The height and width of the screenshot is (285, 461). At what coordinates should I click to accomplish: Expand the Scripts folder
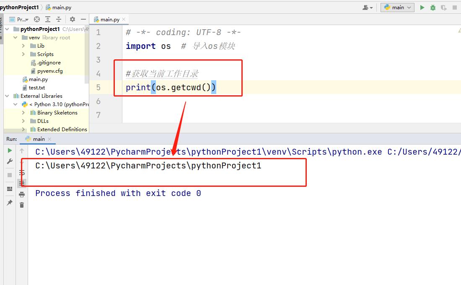pyautogui.click(x=24, y=54)
